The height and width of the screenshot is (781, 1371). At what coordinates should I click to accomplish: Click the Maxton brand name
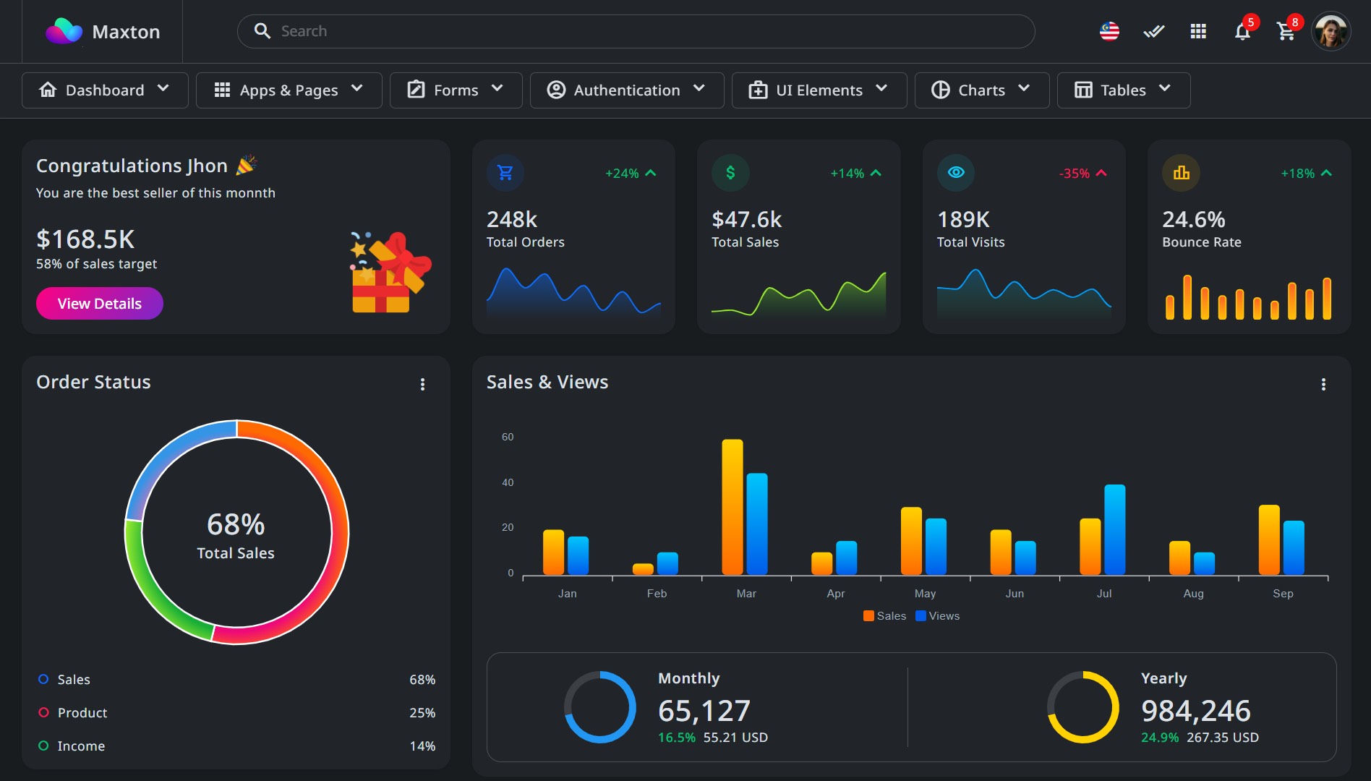pos(126,32)
